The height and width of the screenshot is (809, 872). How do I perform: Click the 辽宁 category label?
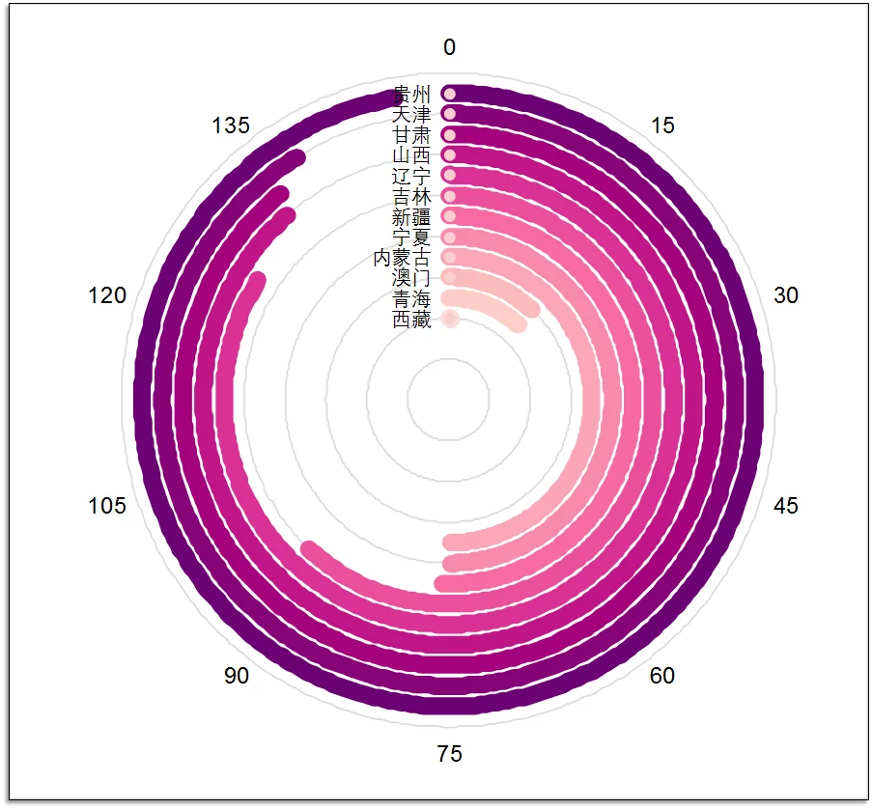click(x=412, y=177)
